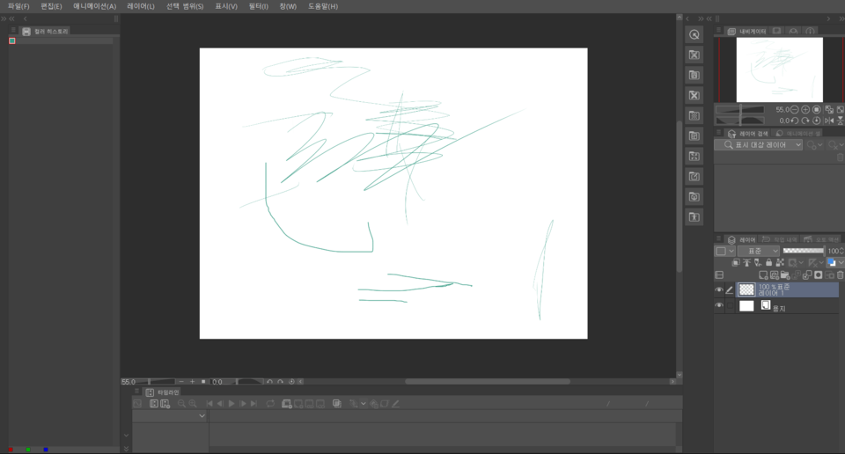Toggle set as draft layer icon
Screen dimensions: 845x454
[758, 263]
